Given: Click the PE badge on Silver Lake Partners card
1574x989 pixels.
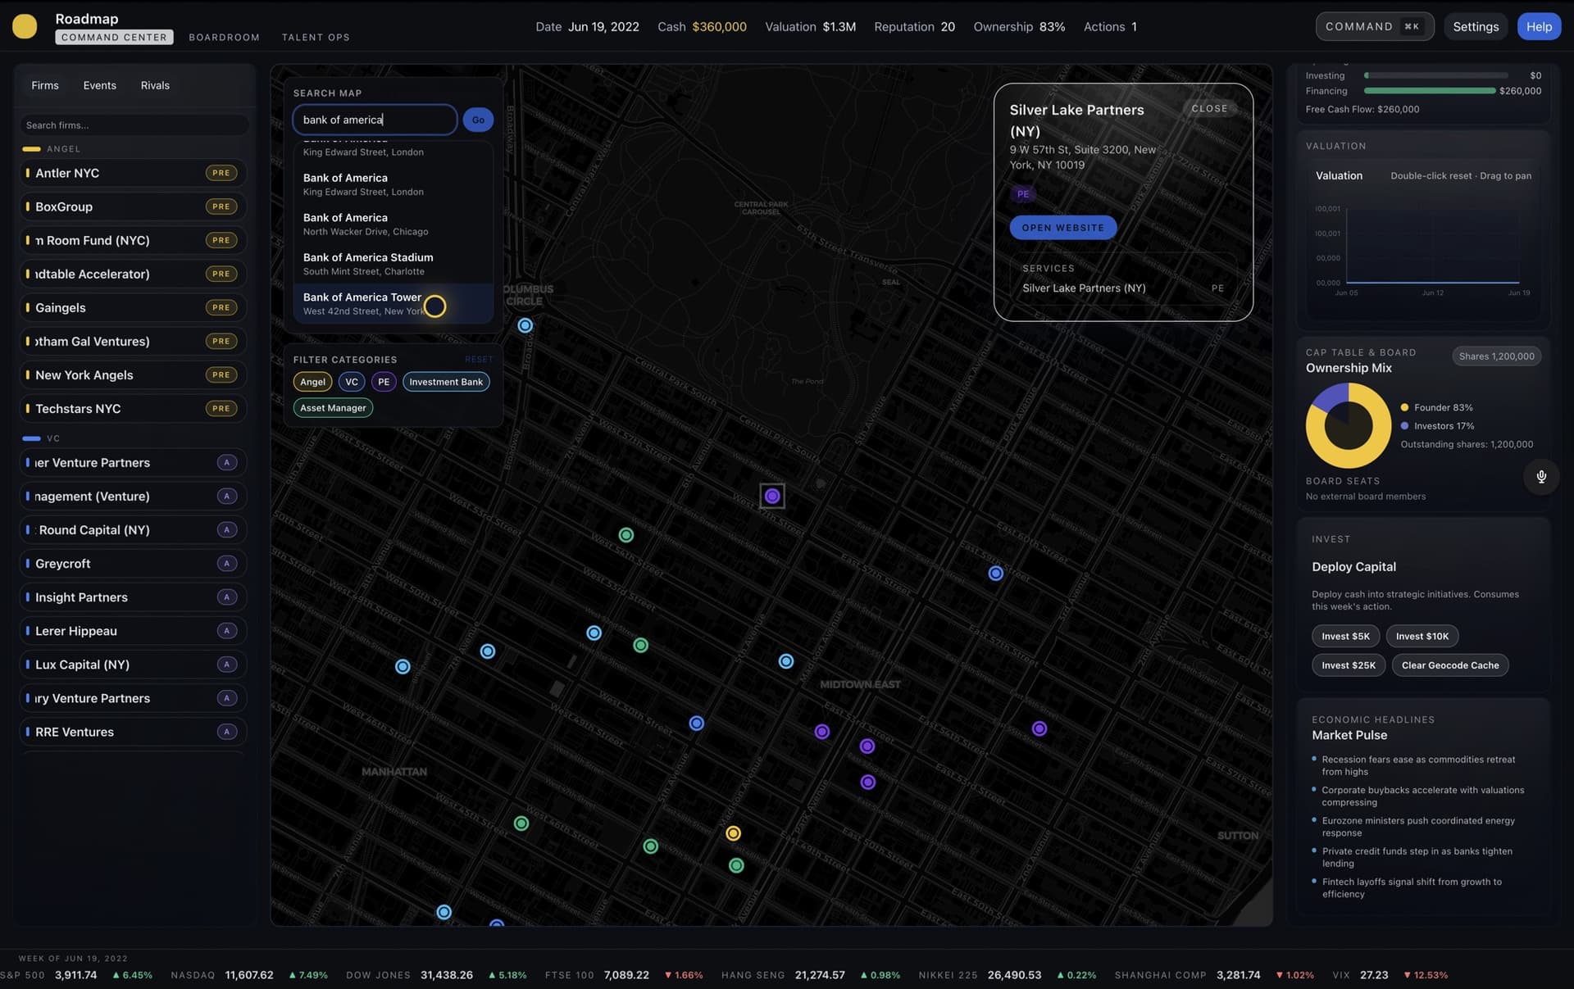Looking at the screenshot, I should (1022, 193).
